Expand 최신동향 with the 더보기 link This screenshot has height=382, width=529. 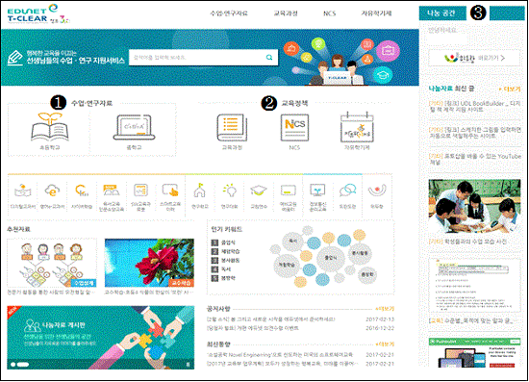click(x=385, y=344)
